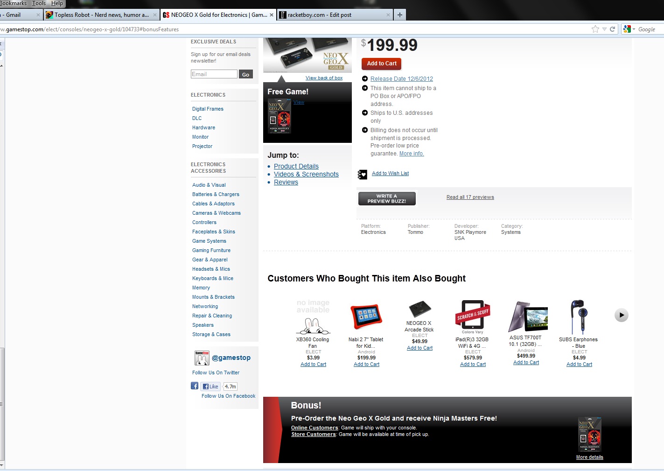
Task: Close the racketboy.com Edit post tab
Action: (388, 15)
